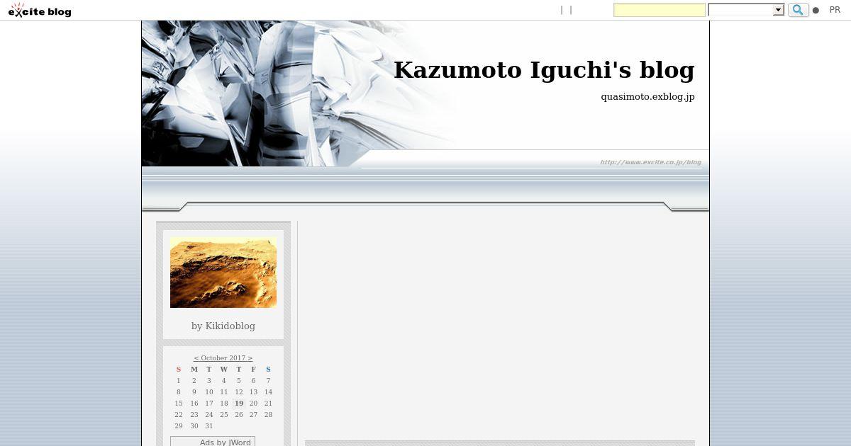Select calendar date 25
The height and width of the screenshot is (446, 851).
tap(223, 415)
